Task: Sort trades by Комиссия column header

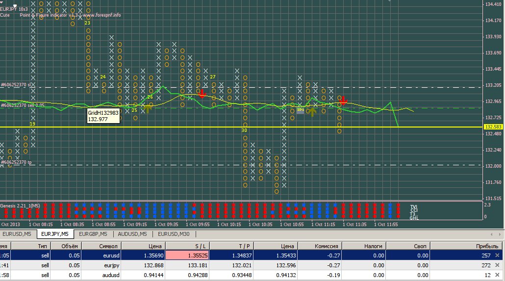Action: (320, 246)
